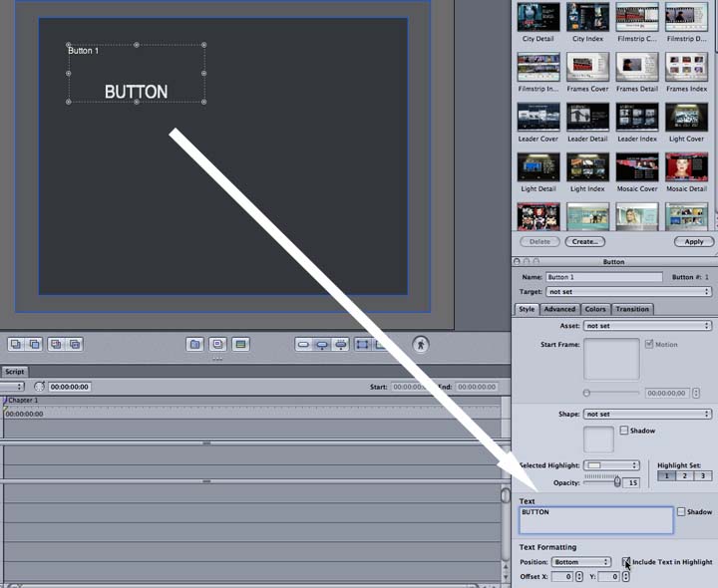Open the Asset dropdown
This screenshot has width=718, height=588.
coord(647,326)
